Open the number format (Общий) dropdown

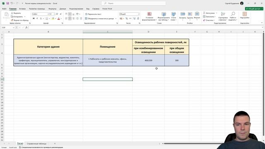click(x=139, y=14)
